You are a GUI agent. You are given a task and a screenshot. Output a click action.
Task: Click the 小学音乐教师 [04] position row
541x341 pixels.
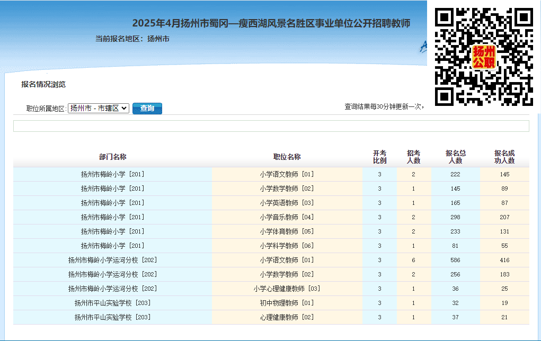[287, 217]
